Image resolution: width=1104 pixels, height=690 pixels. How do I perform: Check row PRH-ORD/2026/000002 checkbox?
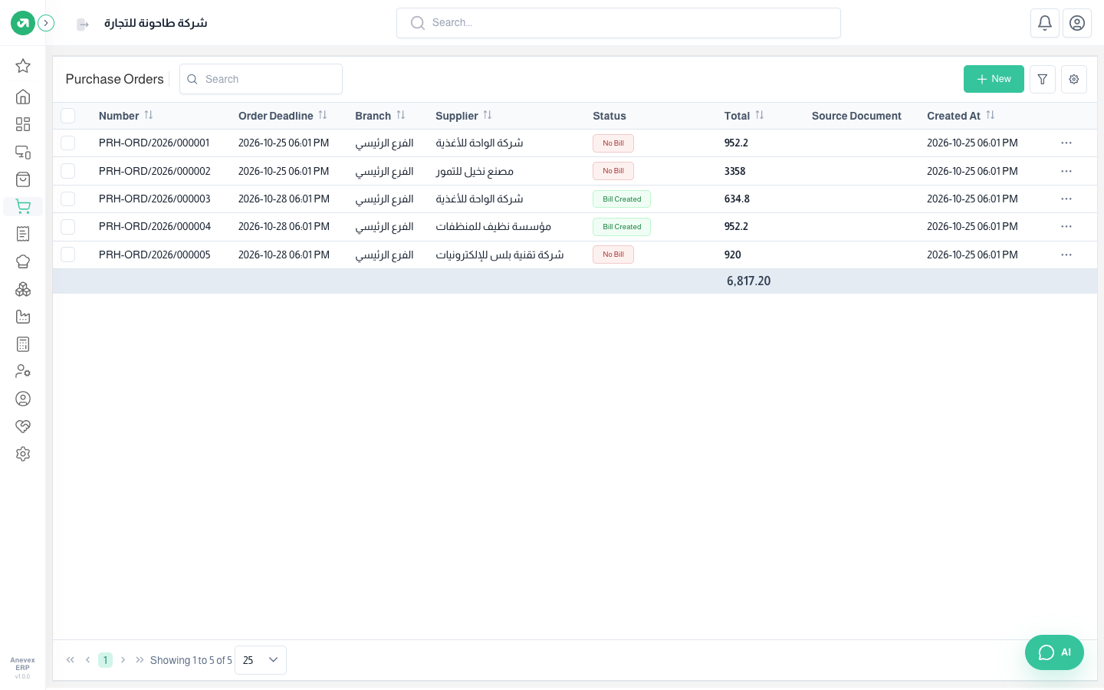point(68,171)
